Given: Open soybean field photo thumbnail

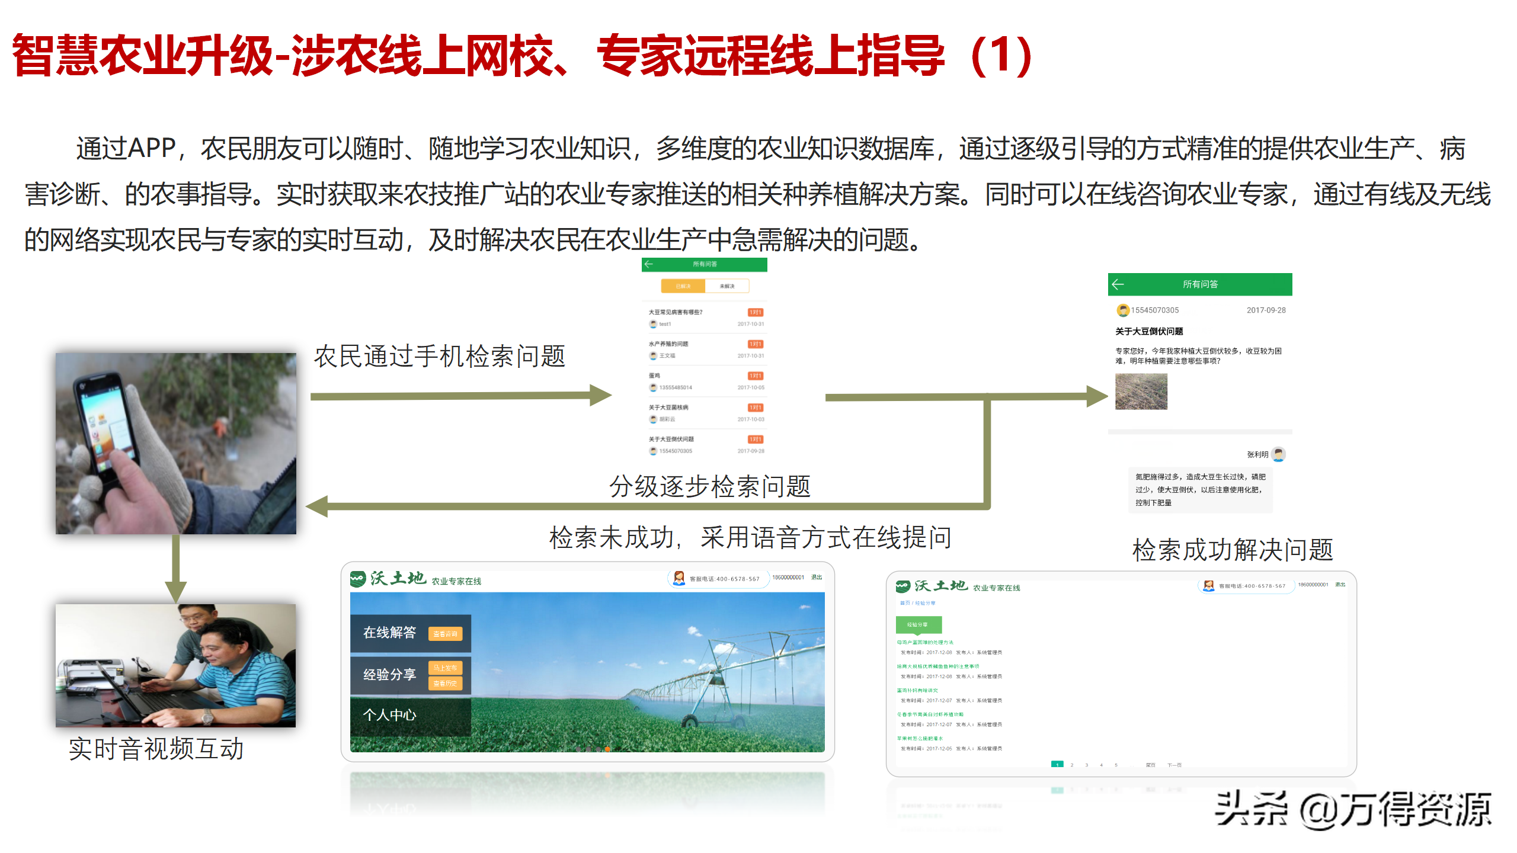Looking at the screenshot, I should coord(1141,391).
